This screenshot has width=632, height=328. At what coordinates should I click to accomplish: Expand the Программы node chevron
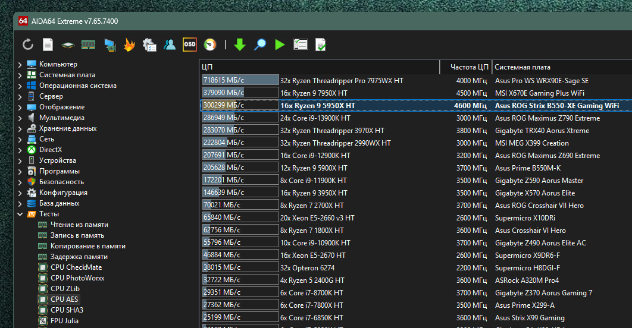(x=20, y=172)
